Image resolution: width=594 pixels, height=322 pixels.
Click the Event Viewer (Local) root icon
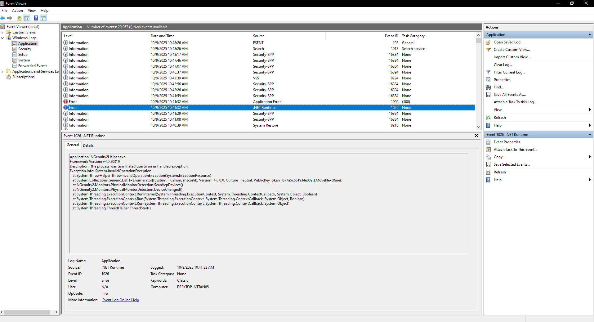3,27
